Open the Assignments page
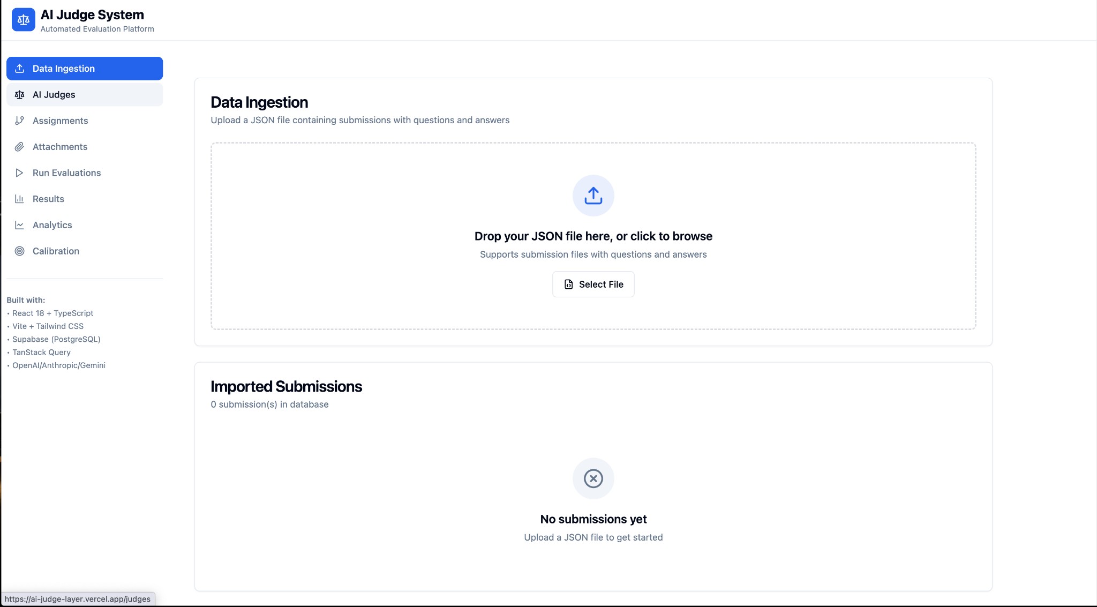Screen dimensions: 1097x607 85,121
